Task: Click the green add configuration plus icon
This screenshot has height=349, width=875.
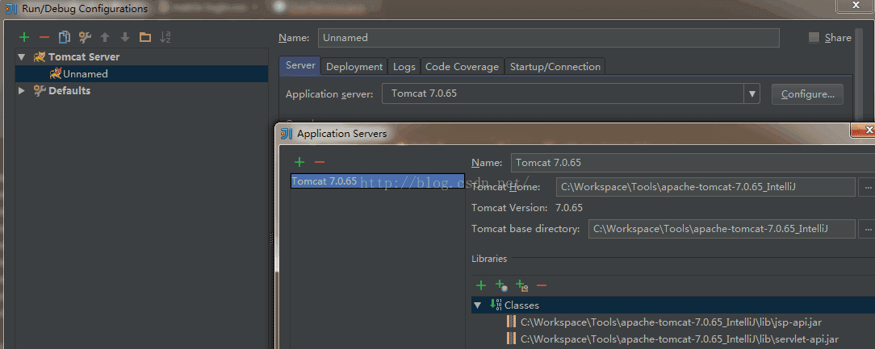Action: tap(24, 37)
